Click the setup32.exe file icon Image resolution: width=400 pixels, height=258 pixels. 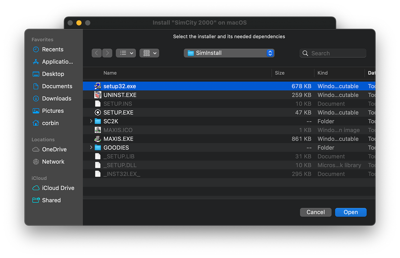(x=98, y=86)
